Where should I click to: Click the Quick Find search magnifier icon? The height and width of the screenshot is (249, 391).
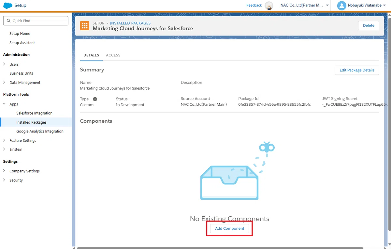click(8, 21)
